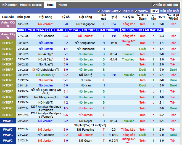Open the 0-6 score on 12/07/24
Viewport: 182px width, 145px height.
coord(65,115)
